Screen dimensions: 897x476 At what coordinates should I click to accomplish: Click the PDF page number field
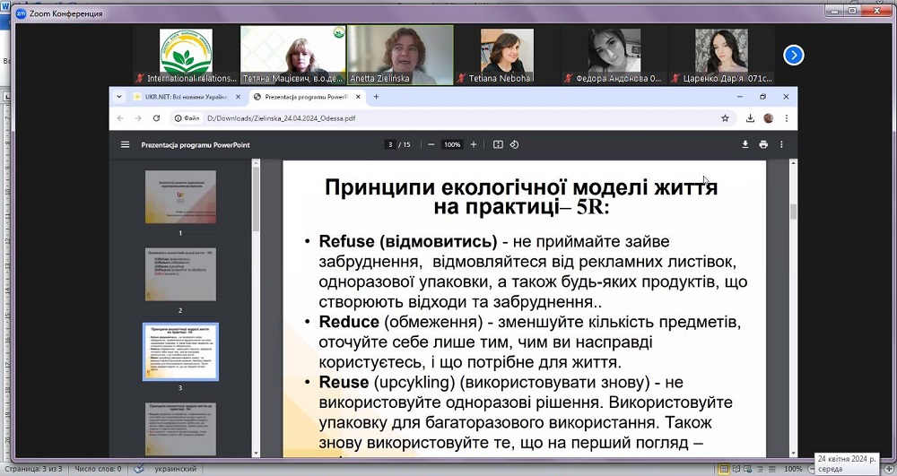point(390,144)
